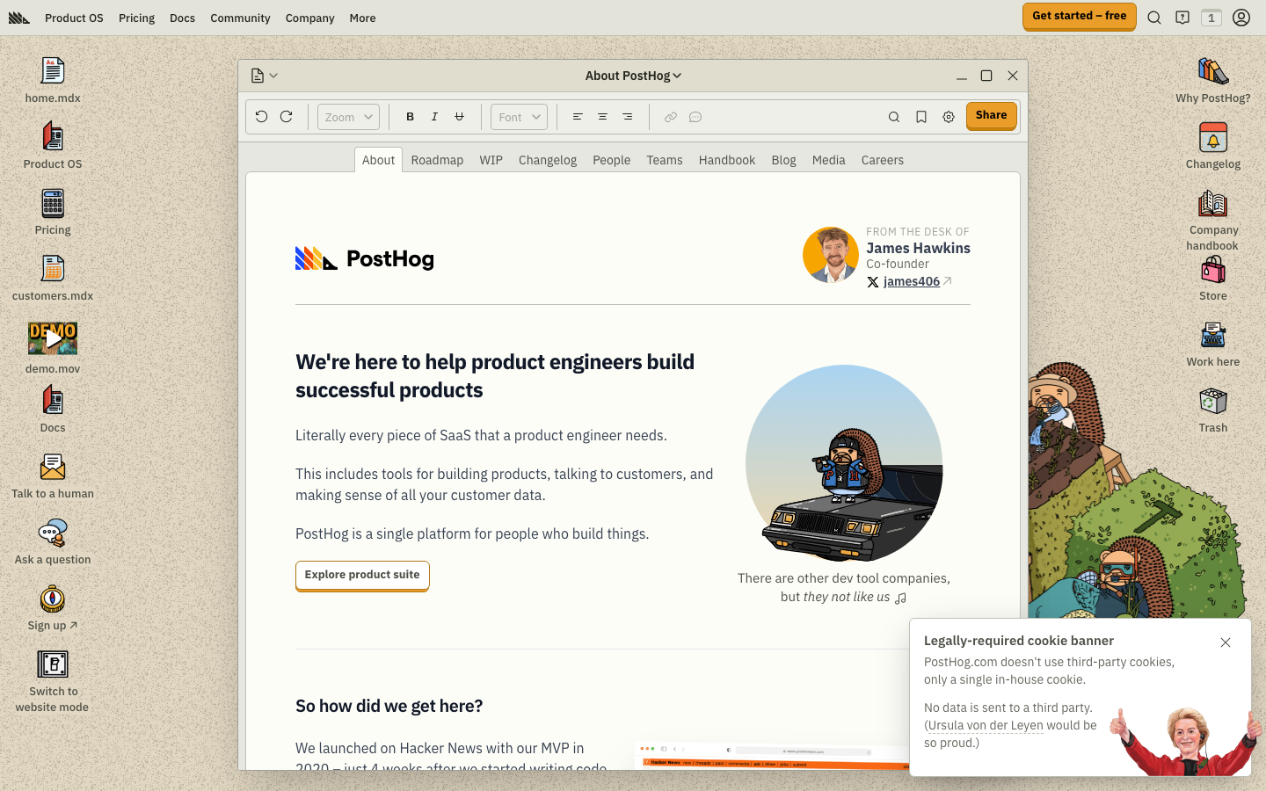Open the Zoom dropdown
This screenshot has height=791, width=1266.
348,117
